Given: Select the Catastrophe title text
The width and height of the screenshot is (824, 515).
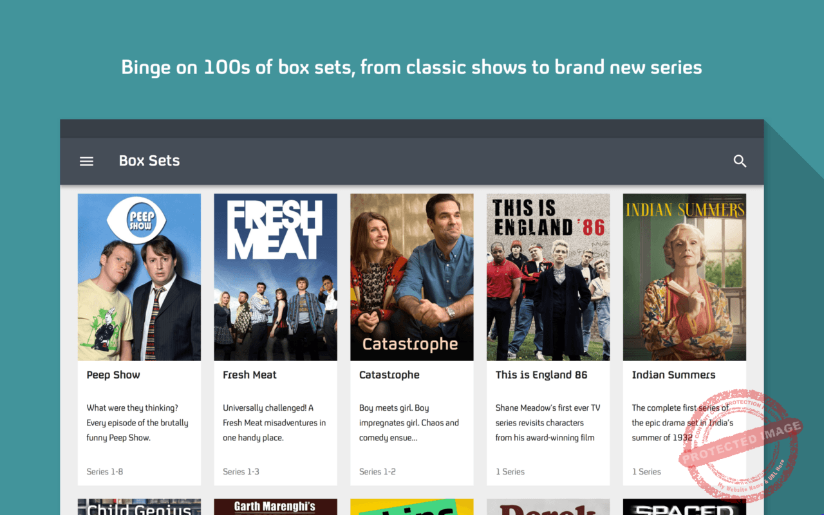Looking at the screenshot, I should (x=389, y=375).
